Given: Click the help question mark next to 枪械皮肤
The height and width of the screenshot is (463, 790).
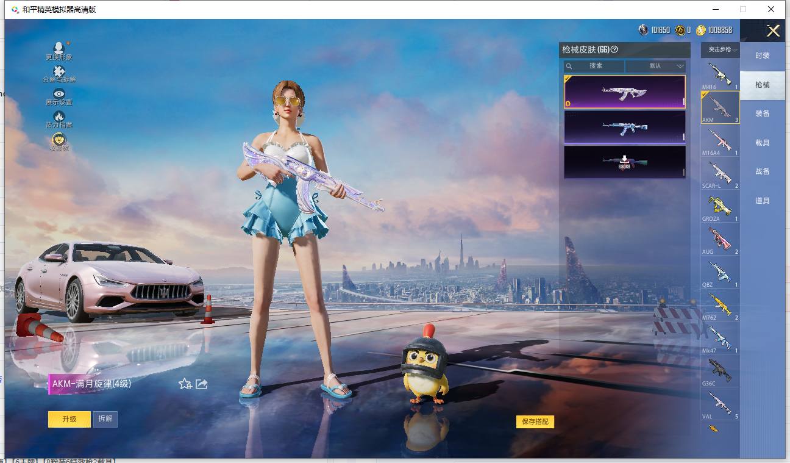Looking at the screenshot, I should (614, 49).
